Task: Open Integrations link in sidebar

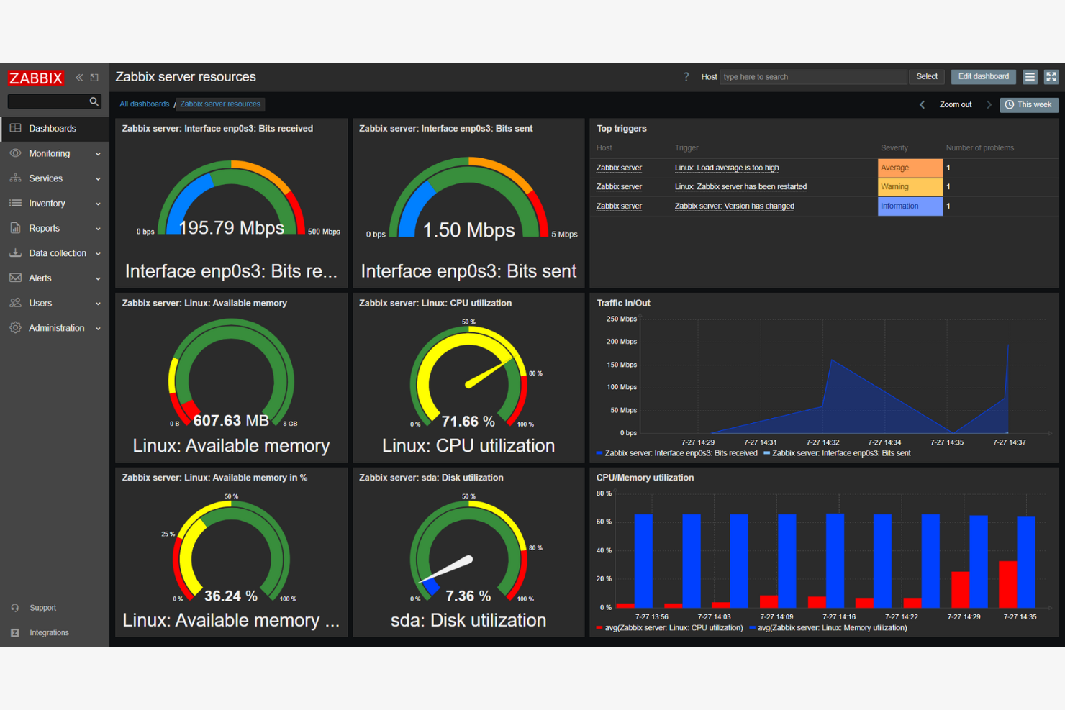Action: [x=50, y=633]
